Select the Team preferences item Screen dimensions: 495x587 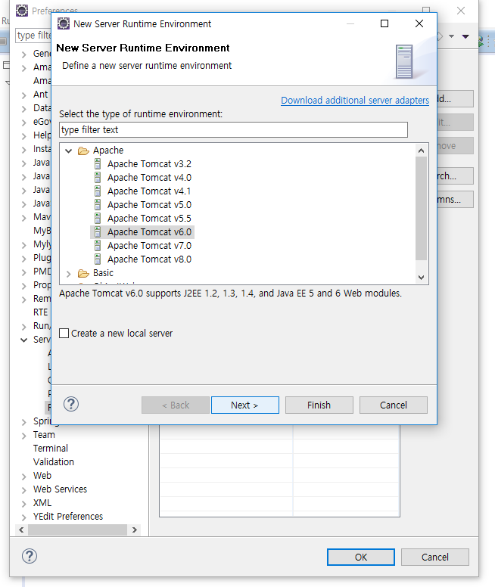44,435
